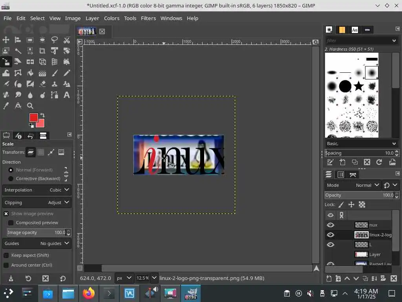
Task: Select the Cage Transform tool
Action: pyautogui.click(x=18, y=73)
